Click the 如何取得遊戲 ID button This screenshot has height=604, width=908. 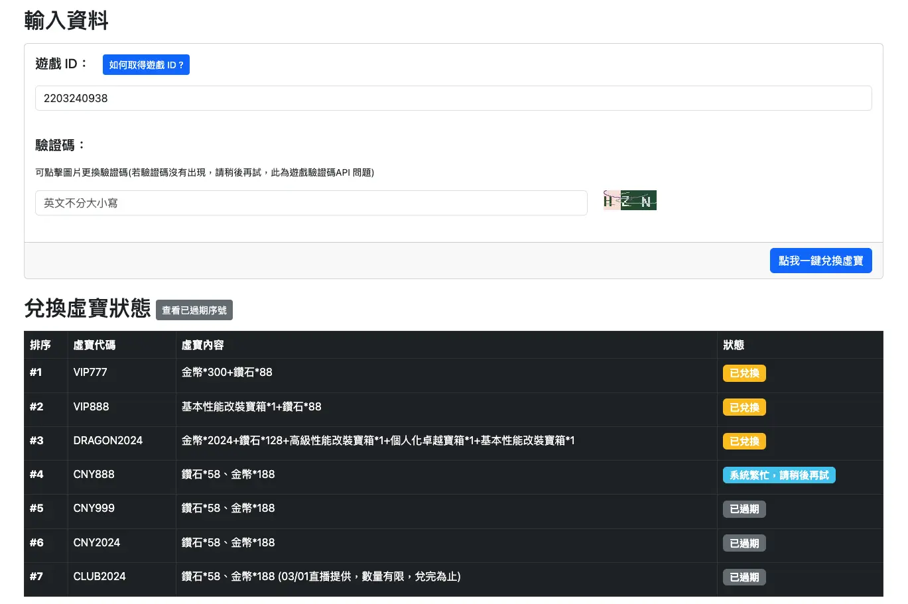pyautogui.click(x=146, y=64)
